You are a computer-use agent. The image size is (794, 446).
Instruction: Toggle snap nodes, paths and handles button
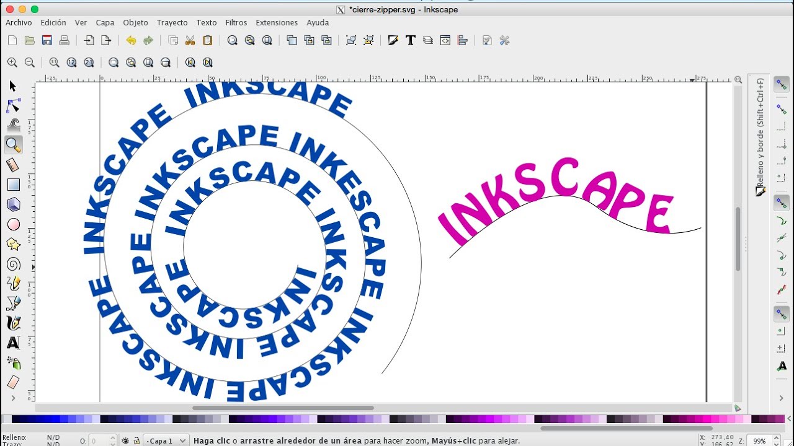781,203
